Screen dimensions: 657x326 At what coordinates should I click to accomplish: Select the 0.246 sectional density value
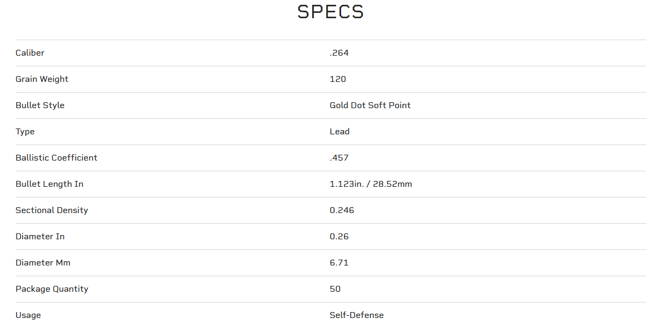coord(342,210)
